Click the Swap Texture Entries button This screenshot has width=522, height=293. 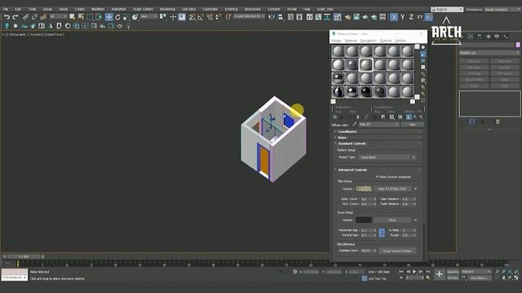tap(397, 251)
